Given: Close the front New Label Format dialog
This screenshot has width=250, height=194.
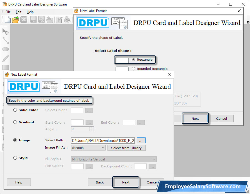Looking at the screenshot, I should click(x=170, y=75).
